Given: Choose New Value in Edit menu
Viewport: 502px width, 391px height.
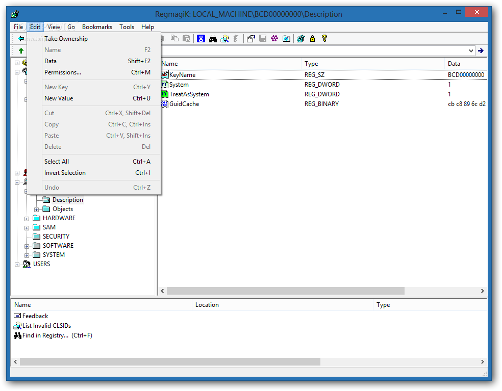Looking at the screenshot, I should pyautogui.click(x=94, y=98).
